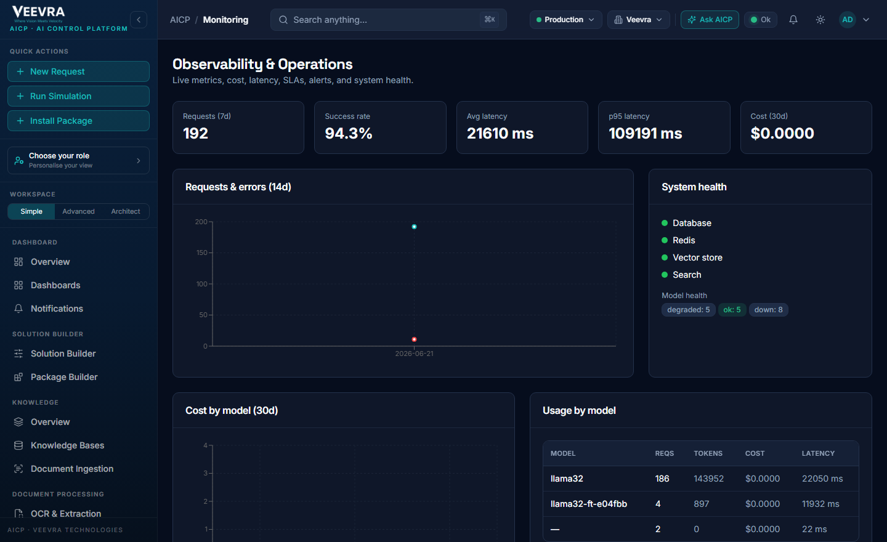Click the person icon beside Choose your role
This screenshot has height=542, width=887.
pos(19,161)
